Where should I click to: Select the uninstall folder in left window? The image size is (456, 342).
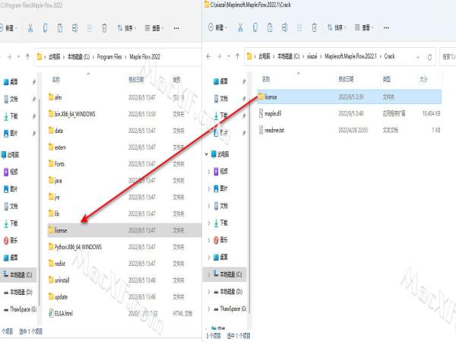pos(125,280)
